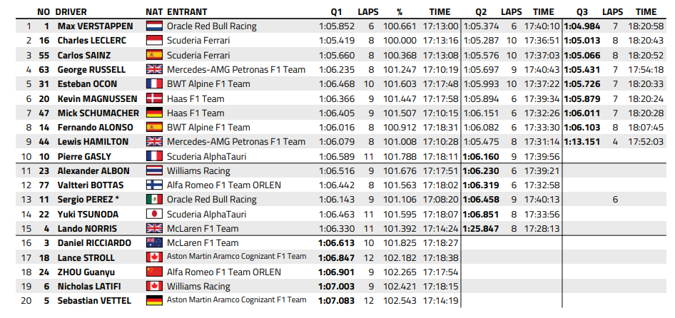Select driver name Lewis HAMILTON

click(93, 142)
